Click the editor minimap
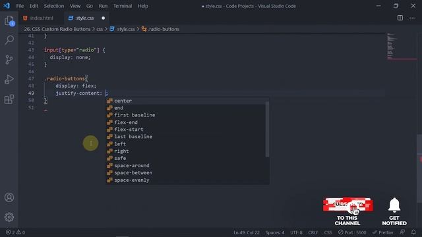Screen dimensions: 422x237 pos(401,46)
